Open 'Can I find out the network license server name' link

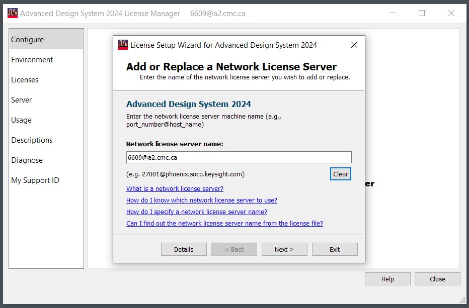point(224,224)
